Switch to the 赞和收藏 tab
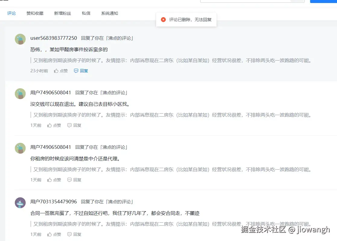 [35, 13]
